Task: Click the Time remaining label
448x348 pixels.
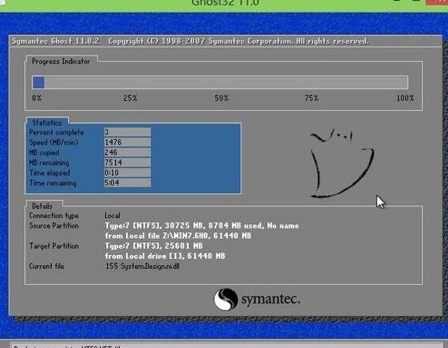Action: pyautogui.click(x=52, y=183)
